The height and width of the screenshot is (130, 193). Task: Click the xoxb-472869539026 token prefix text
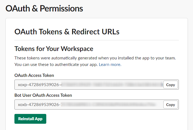(39, 105)
